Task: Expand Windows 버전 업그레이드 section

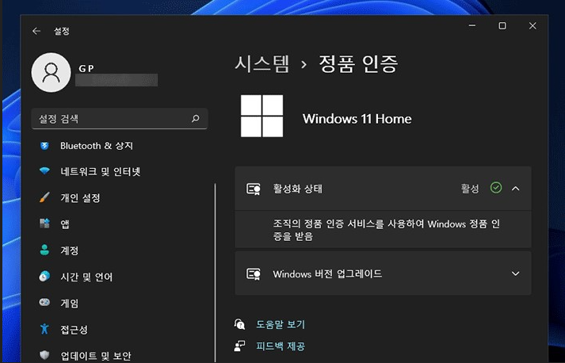Action: (x=516, y=273)
